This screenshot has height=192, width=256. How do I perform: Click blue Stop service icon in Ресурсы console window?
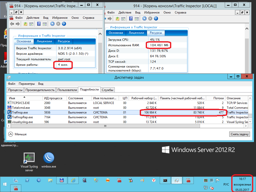tap(144, 18)
